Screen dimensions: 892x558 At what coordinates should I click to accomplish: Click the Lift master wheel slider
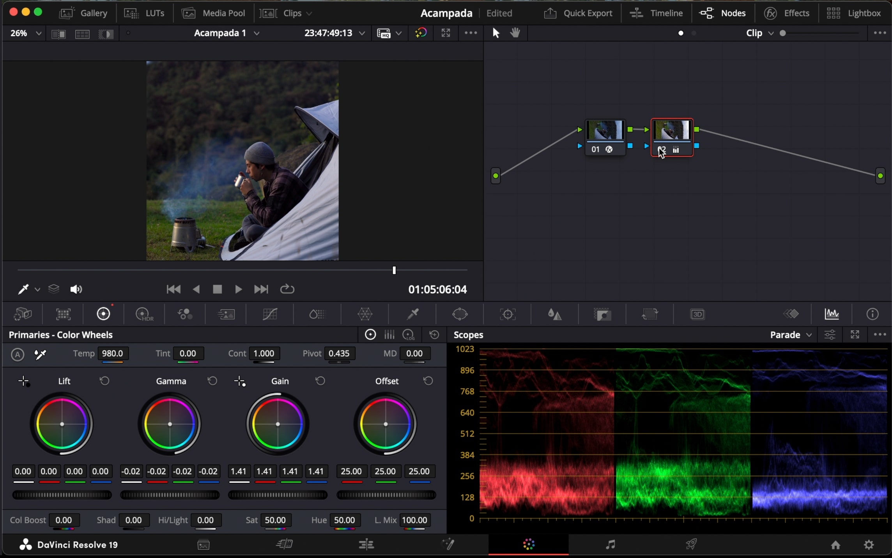(62, 495)
